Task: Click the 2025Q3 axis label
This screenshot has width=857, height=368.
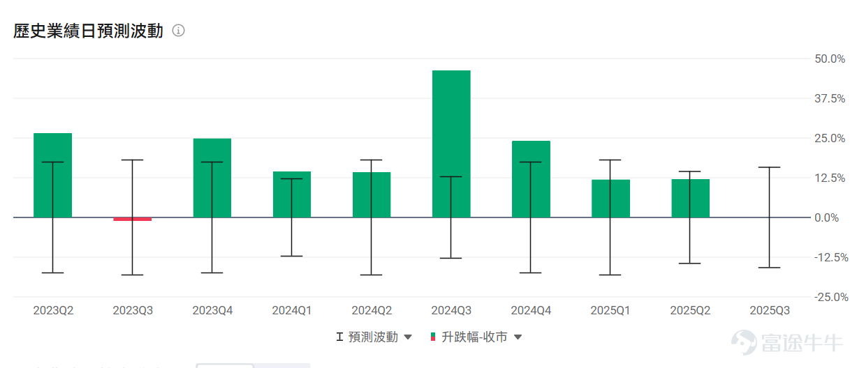Action: (770, 311)
